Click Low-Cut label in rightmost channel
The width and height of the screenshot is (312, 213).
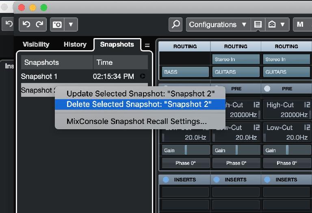click(279, 128)
